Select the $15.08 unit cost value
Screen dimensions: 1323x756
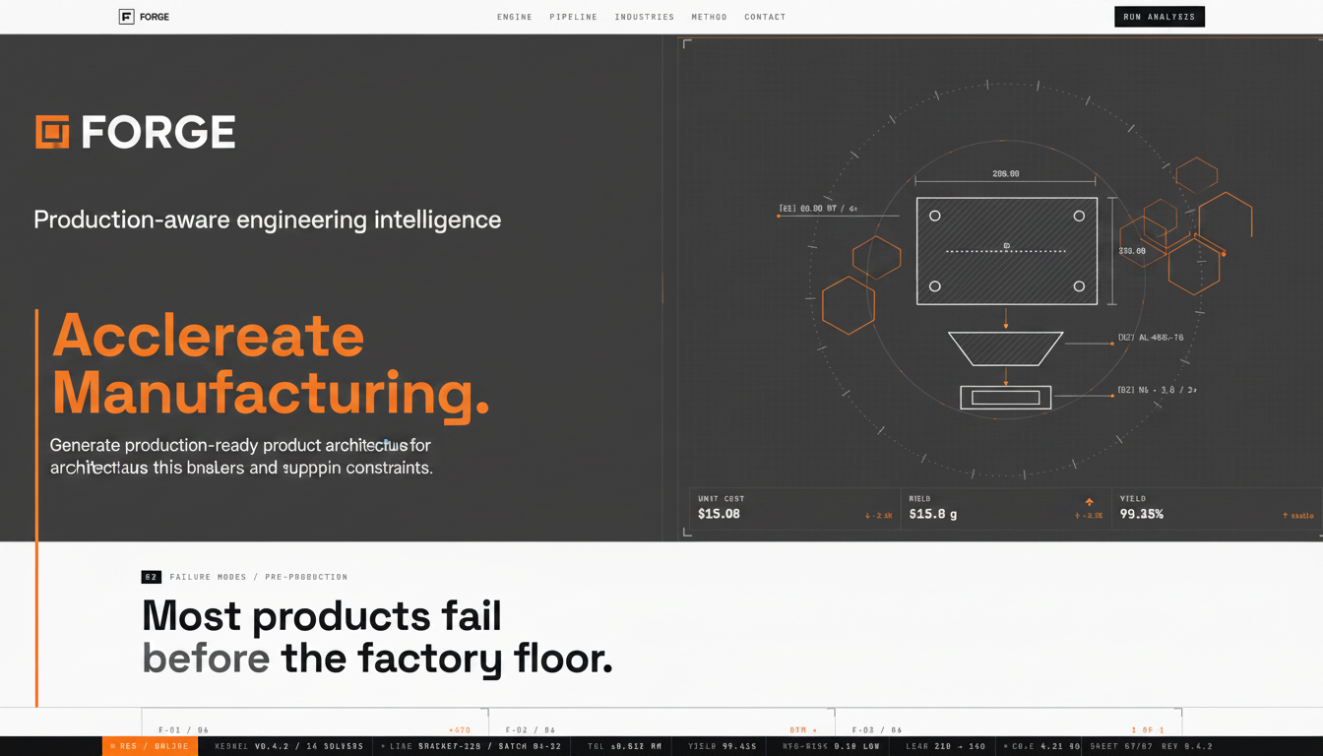(x=719, y=514)
